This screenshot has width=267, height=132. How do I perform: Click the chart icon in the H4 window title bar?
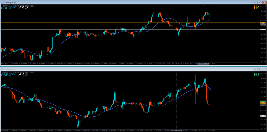tap(2, 2)
